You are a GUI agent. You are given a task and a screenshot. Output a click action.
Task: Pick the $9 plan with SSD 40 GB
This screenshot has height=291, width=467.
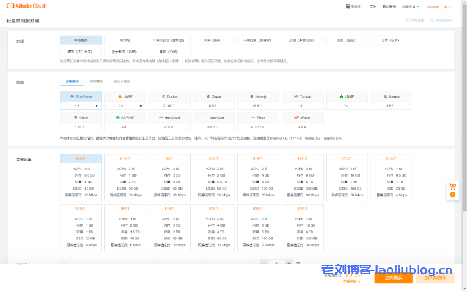point(125,228)
